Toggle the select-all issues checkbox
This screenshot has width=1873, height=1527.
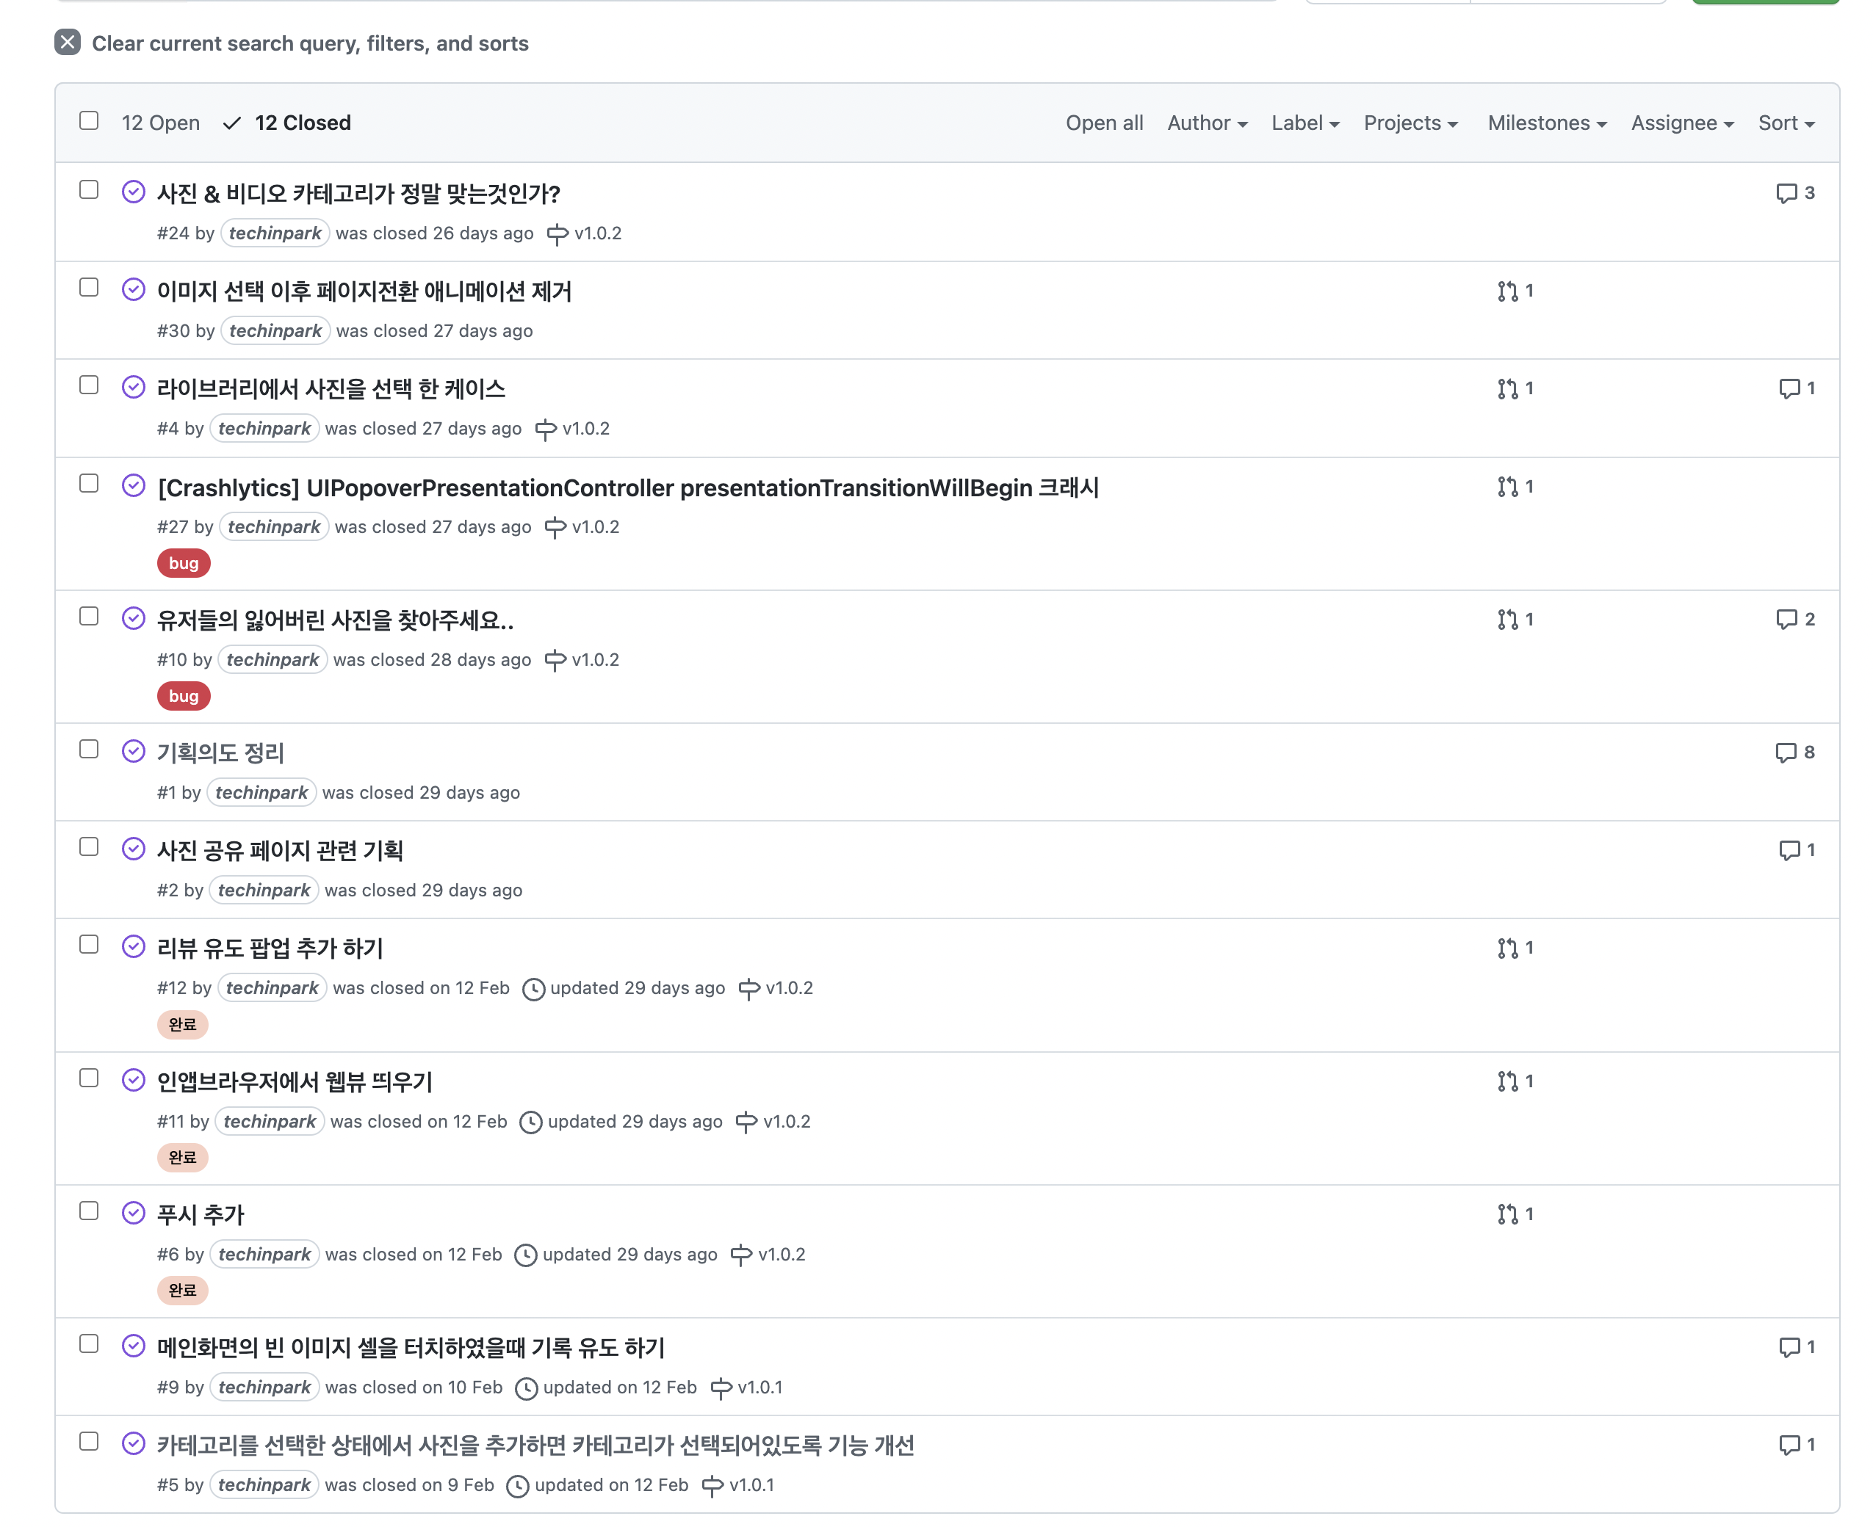tap(89, 120)
